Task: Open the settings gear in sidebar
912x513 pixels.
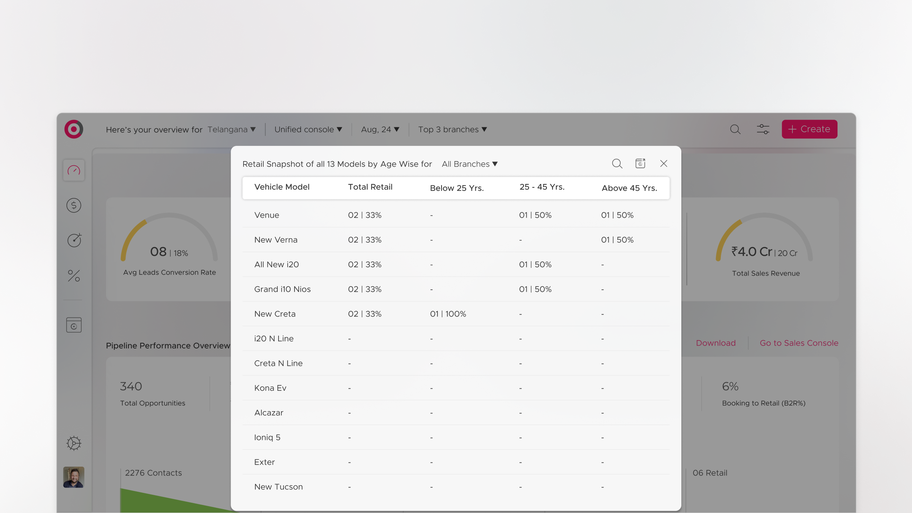Action: pos(74,443)
